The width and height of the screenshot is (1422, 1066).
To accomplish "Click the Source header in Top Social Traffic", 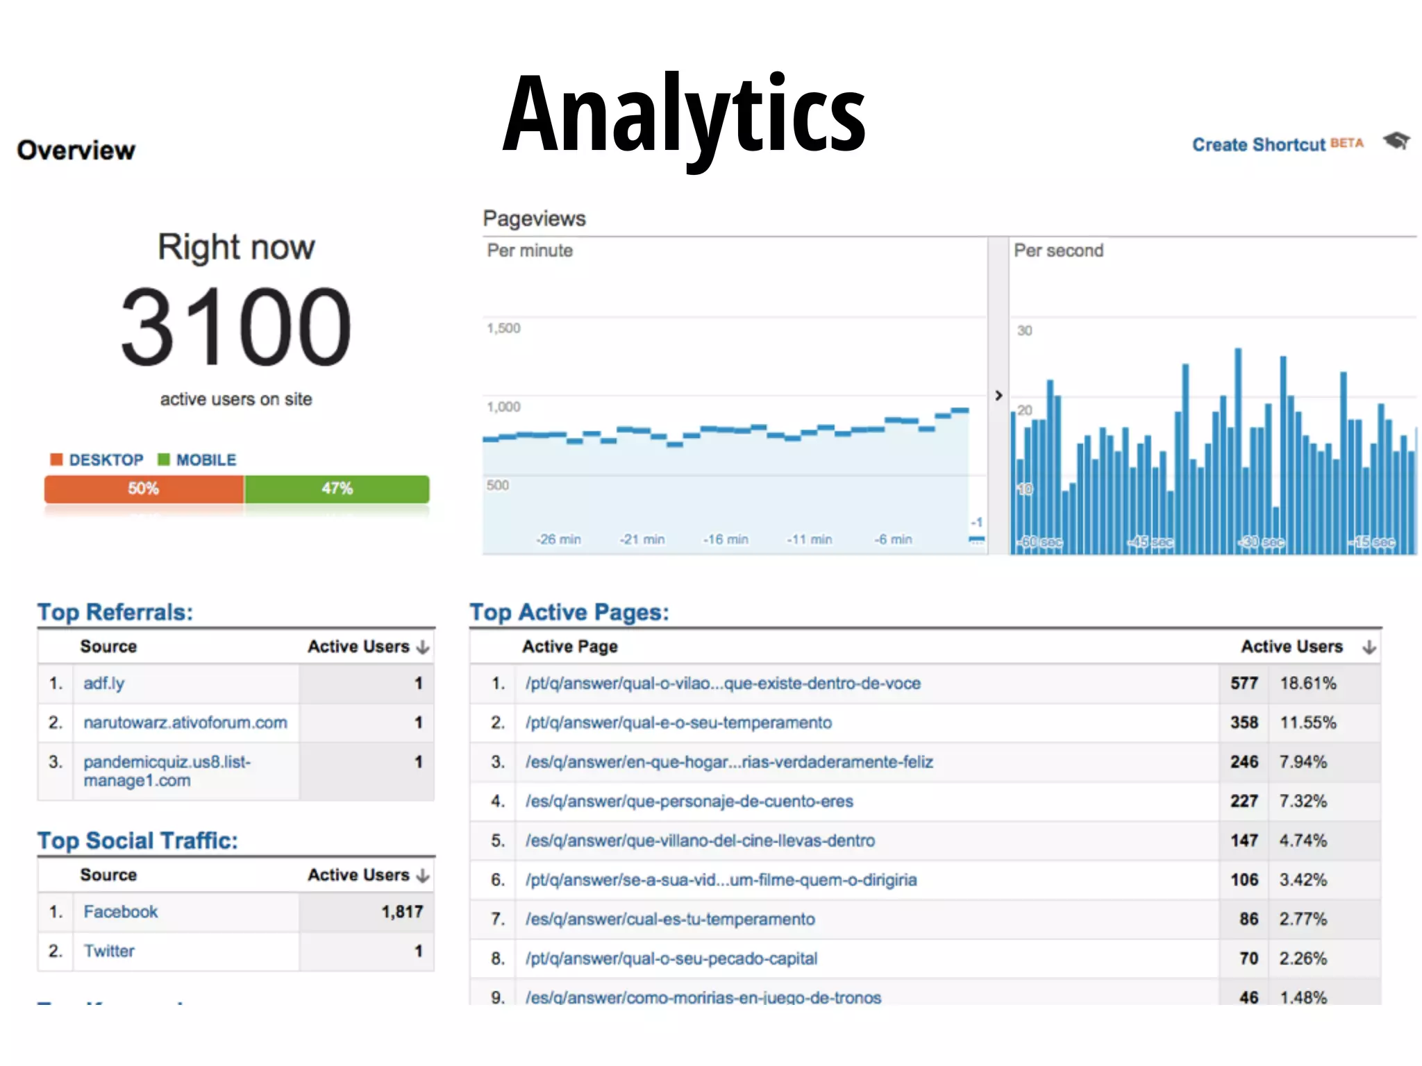I will click(108, 875).
